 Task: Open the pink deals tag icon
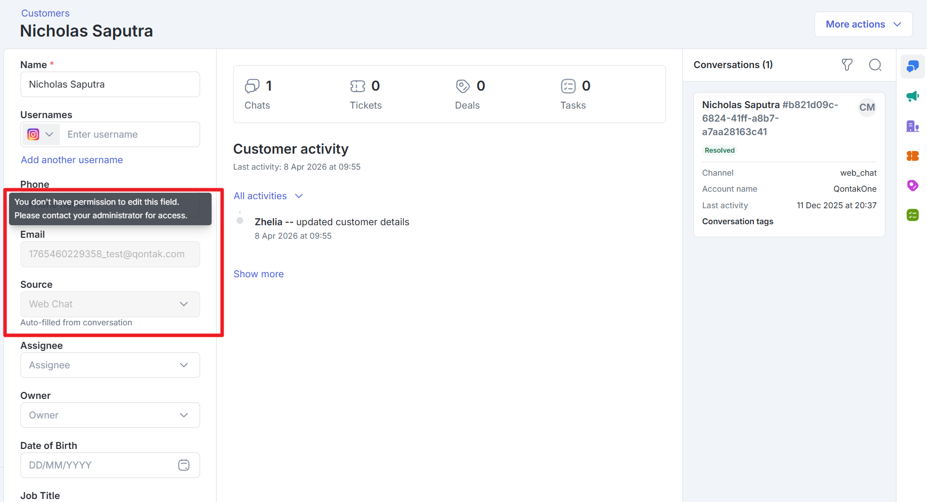(912, 186)
